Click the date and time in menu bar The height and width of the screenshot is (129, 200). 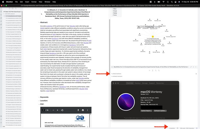pyautogui.click(x=190, y=2)
